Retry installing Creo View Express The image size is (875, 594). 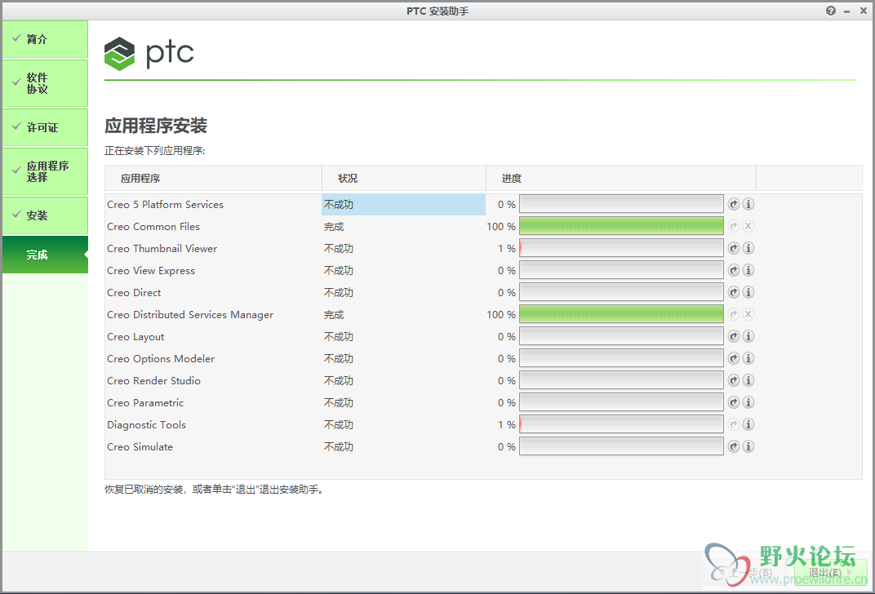pyautogui.click(x=734, y=270)
